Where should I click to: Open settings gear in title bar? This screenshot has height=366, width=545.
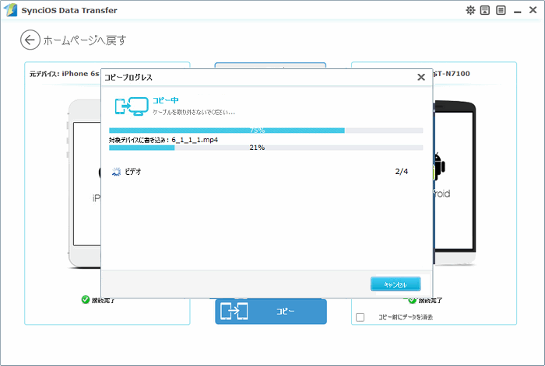[x=470, y=10]
